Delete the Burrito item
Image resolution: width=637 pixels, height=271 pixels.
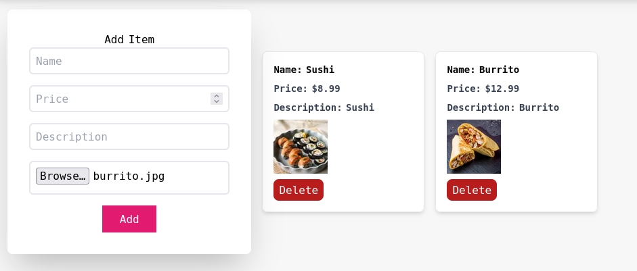tap(472, 190)
